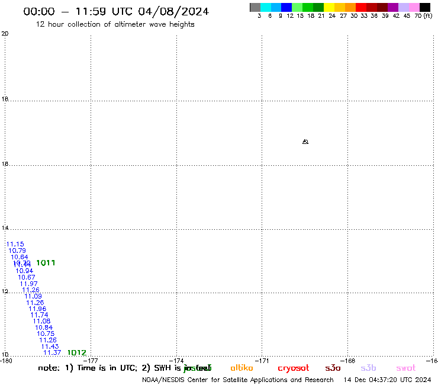Select the wave height value 11.09

[x=33, y=296]
